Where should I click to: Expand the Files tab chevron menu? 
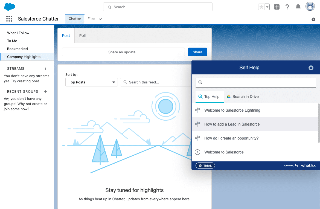click(100, 19)
